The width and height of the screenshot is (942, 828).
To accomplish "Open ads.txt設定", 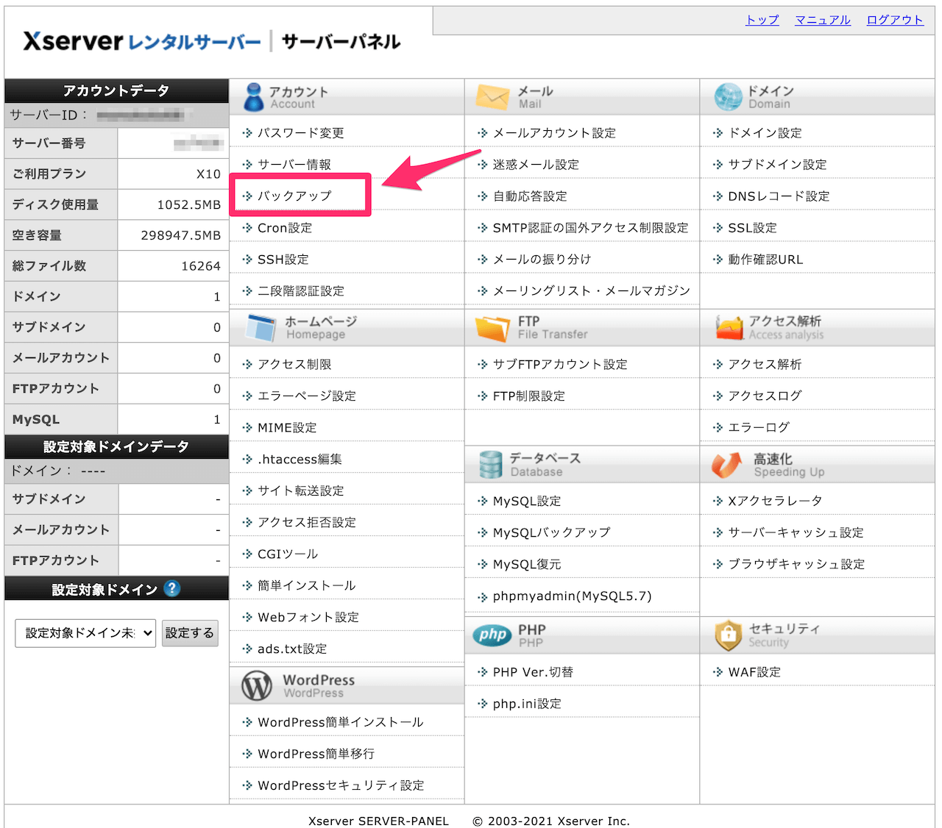I will (292, 649).
